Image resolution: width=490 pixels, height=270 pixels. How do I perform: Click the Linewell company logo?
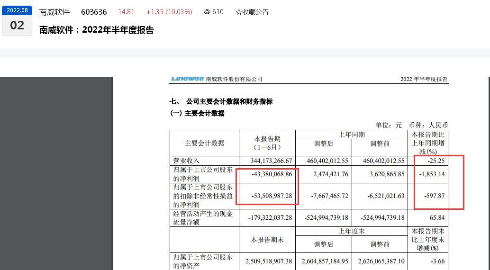[x=187, y=79]
